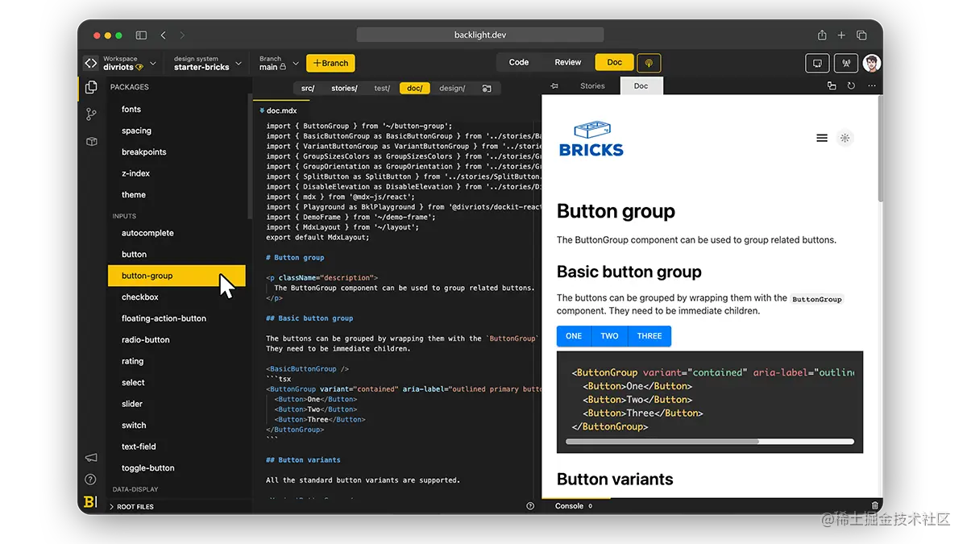Click the editor help icon at the bottom of the code panel
This screenshot has width=967, height=544.
click(530, 506)
